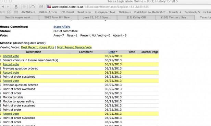Click the House Committee: label
Screen dimensions: 211x126
coord(14,27)
